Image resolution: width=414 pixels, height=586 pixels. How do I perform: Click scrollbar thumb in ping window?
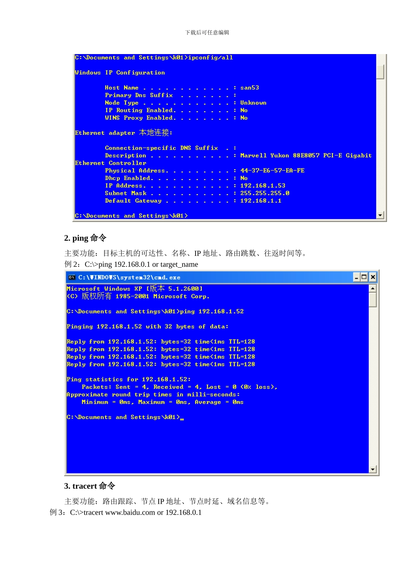point(373,300)
